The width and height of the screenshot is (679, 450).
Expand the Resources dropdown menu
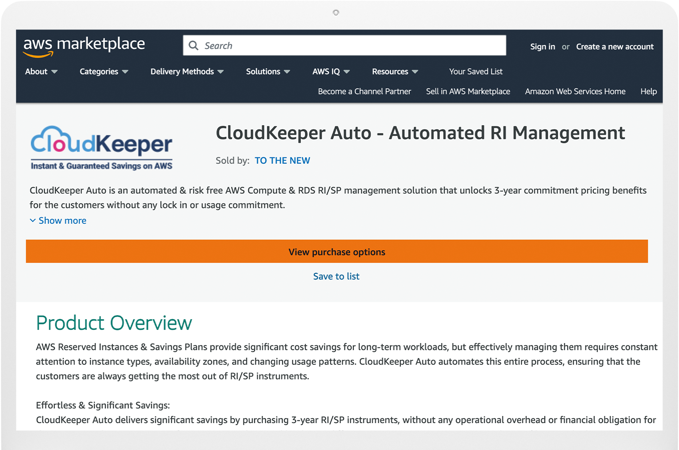pyautogui.click(x=395, y=71)
